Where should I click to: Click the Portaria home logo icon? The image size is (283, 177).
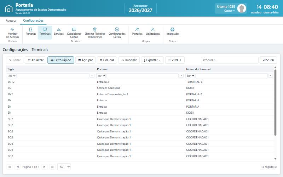tap(8, 8)
